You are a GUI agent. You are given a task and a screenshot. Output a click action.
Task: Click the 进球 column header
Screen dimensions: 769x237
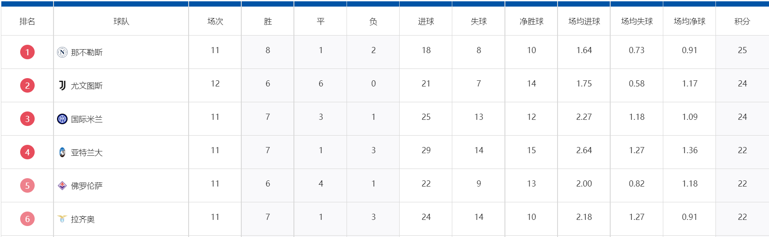426,21
